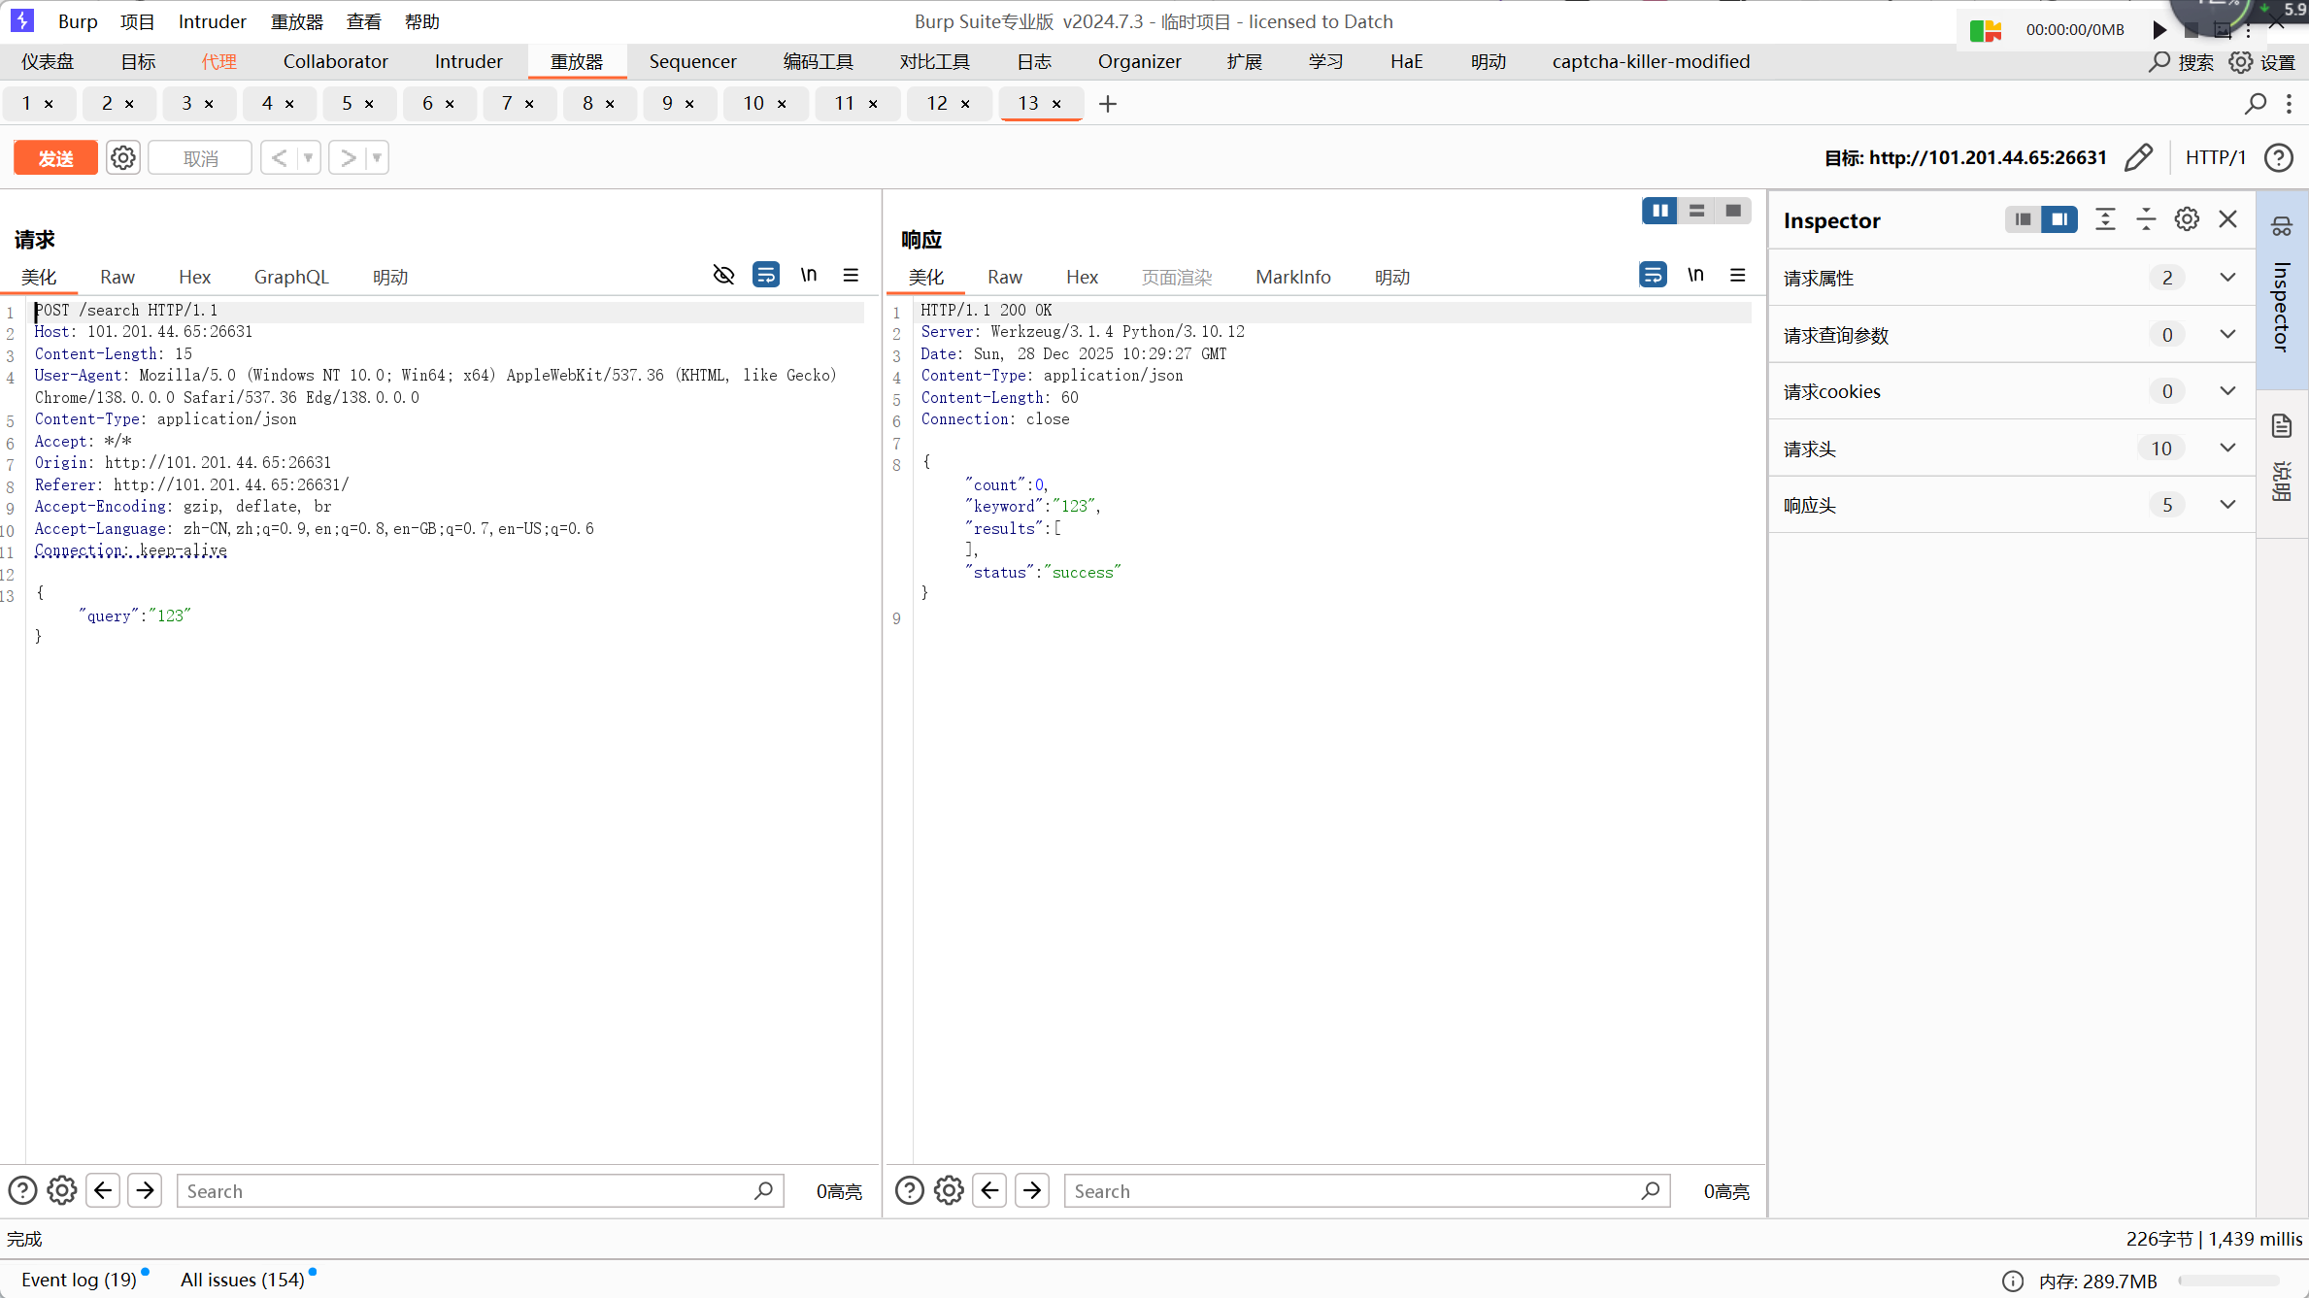
Task: Click the memory usage progress bar
Action: (2229, 1281)
